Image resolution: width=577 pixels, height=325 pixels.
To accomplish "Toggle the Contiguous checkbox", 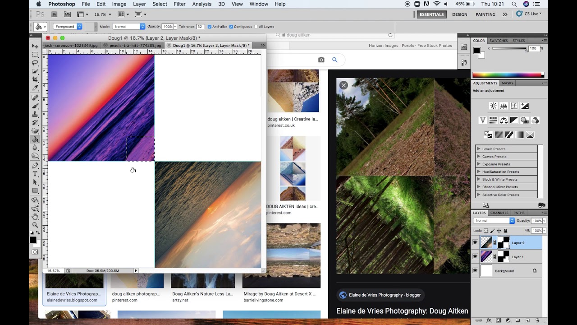I will [231, 27].
